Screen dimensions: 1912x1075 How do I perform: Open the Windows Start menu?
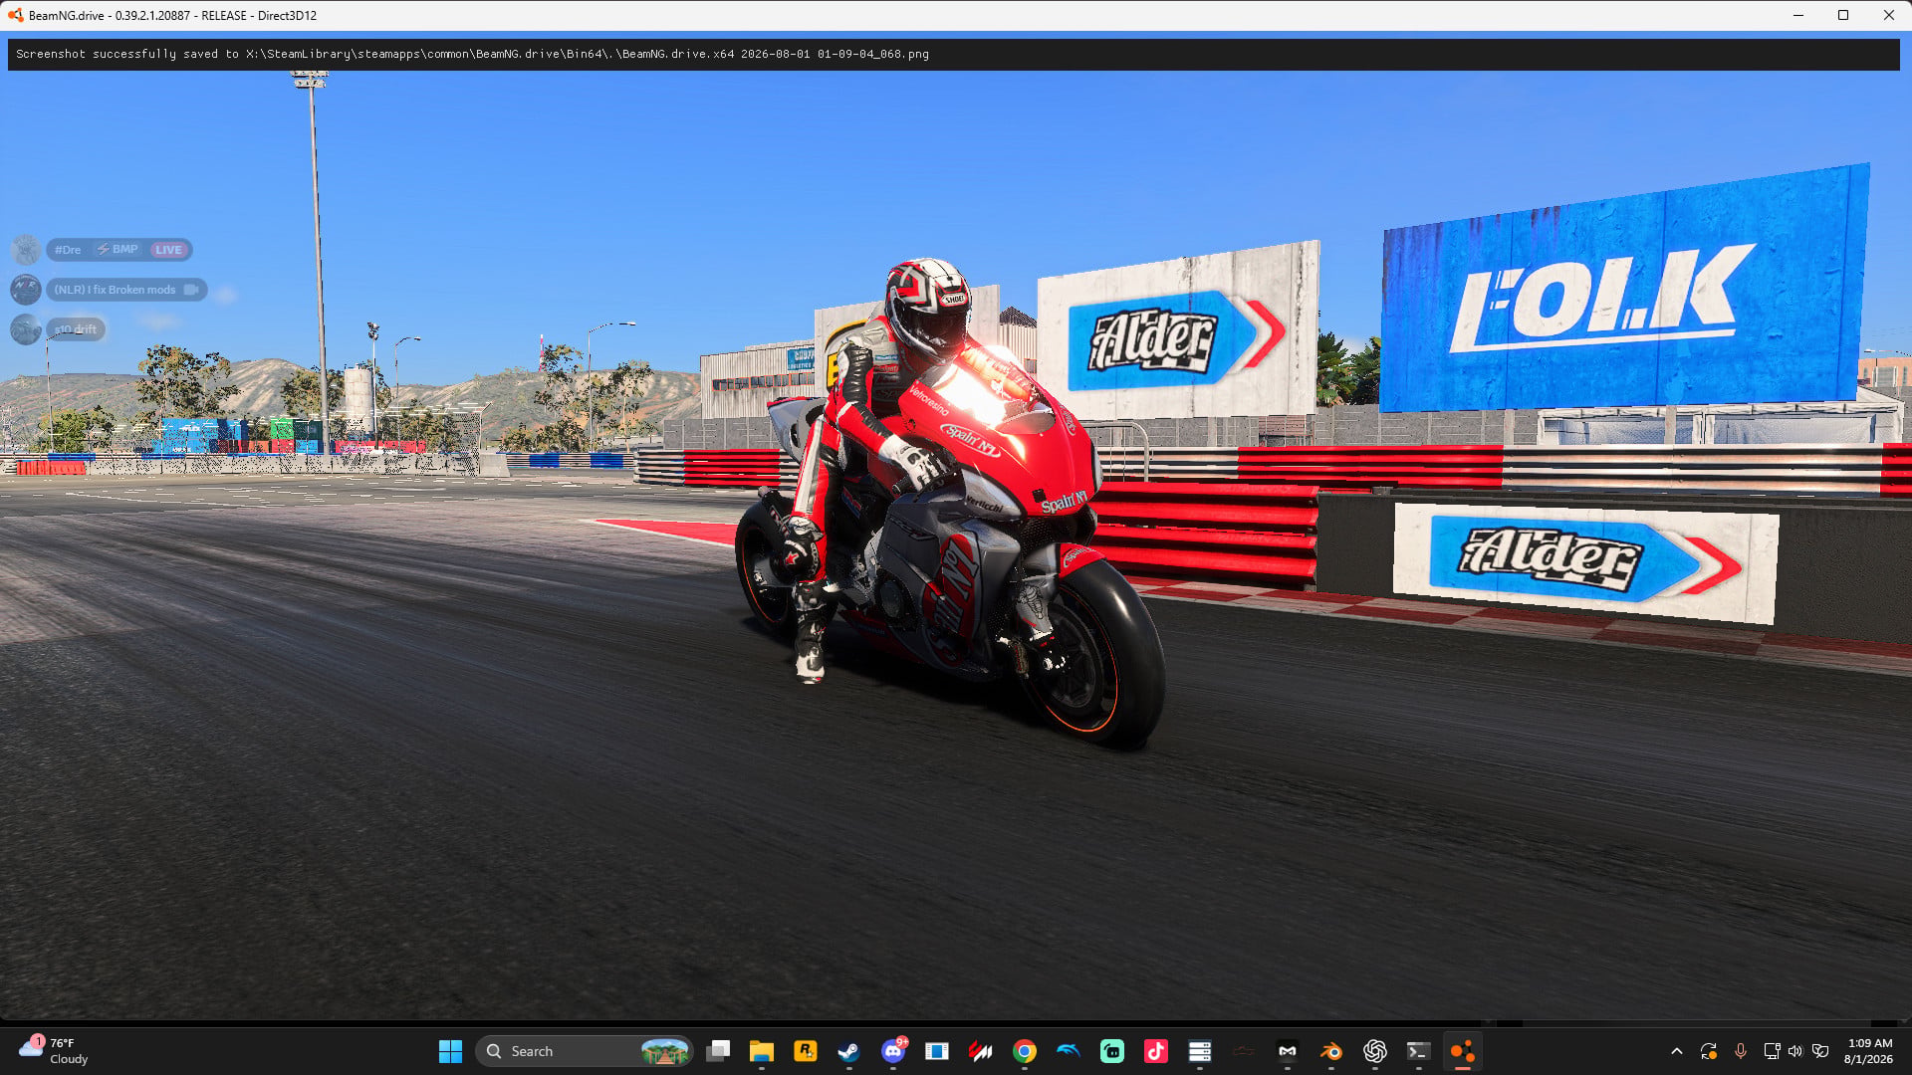pos(450,1051)
